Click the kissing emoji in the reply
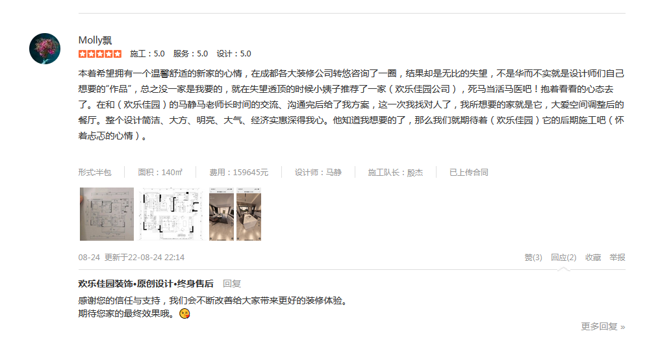This screenshot has width=660, height=340. coord(184,313)
